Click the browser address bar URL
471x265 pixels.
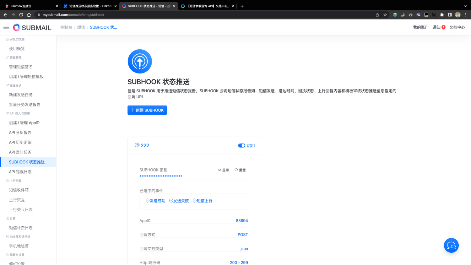click(73, 15)
